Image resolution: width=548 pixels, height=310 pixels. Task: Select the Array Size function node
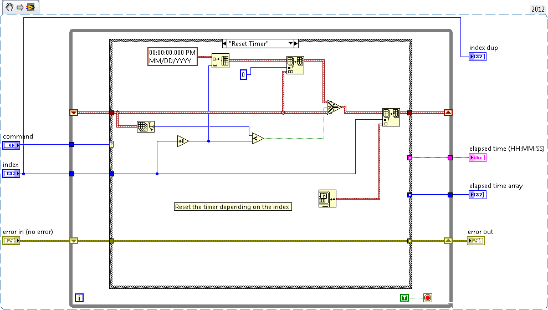point(146,126)
